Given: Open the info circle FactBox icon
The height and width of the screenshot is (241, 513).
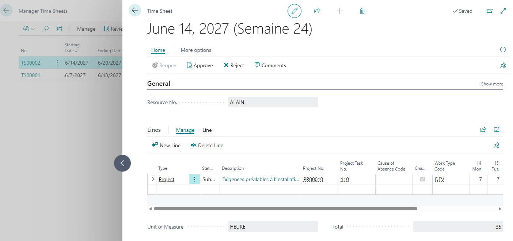Looking at the screenshot, I should [x=503, y=50].
